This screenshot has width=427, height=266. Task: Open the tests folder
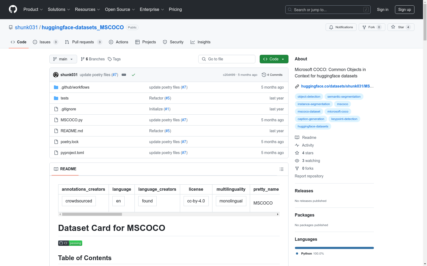pyautogui.click(x=65, y=98)
